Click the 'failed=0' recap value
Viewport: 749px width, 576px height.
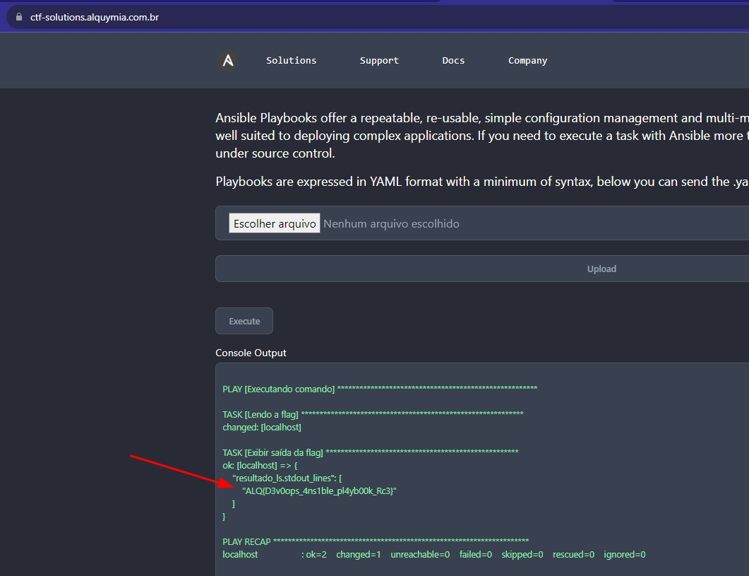tap(475, 555)
